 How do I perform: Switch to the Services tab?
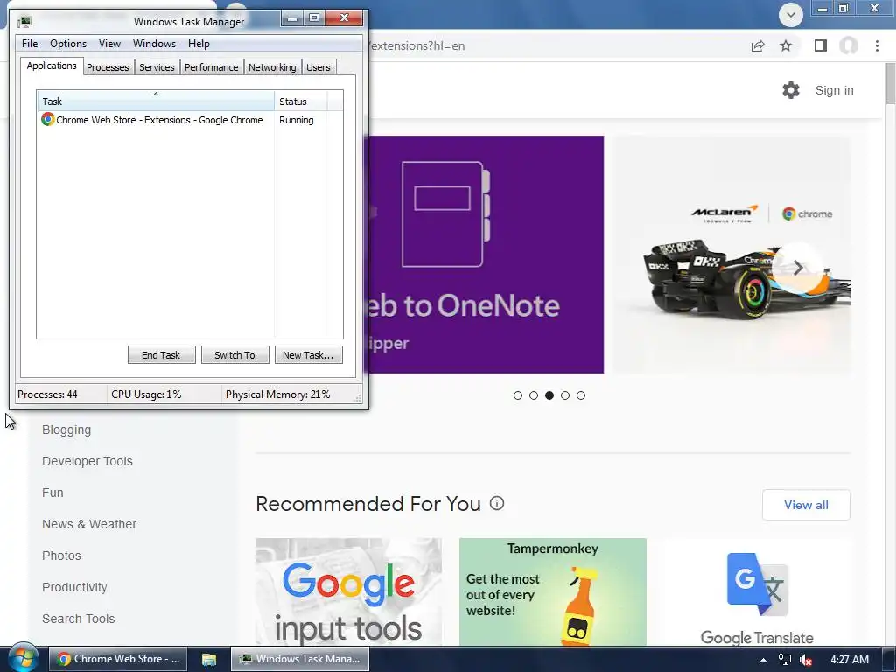point(157,67)
